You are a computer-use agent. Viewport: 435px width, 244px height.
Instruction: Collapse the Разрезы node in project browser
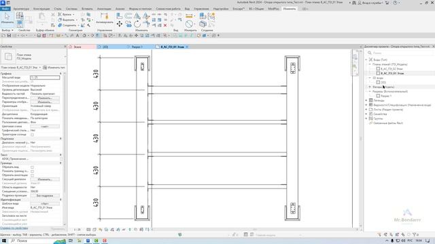[x=370, y=91]
